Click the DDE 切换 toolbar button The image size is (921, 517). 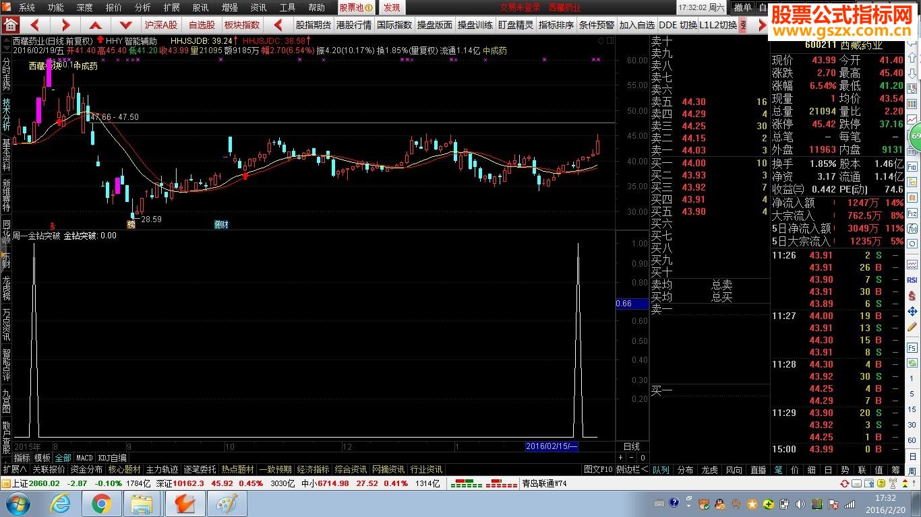pos(678,25)
